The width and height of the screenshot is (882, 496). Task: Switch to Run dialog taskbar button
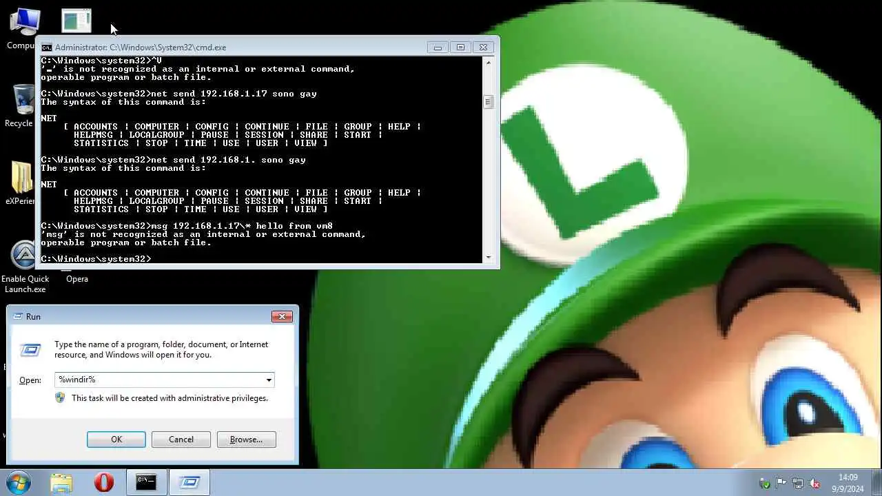[189, 483]
